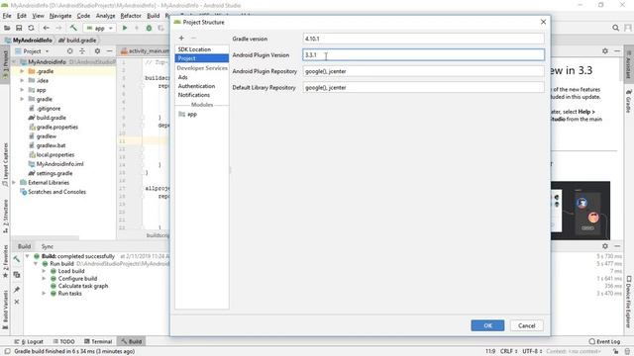Open Assistant panel settings gear
The height and width of the screenshot is (356, 634).
pos(605,50)
